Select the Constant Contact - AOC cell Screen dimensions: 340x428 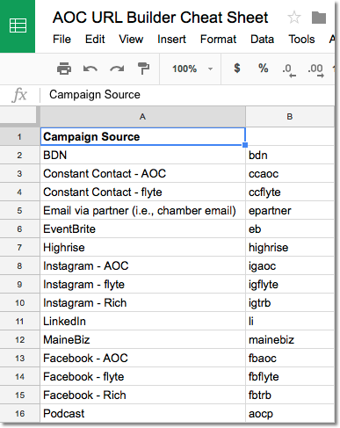[x=142, y=173]
